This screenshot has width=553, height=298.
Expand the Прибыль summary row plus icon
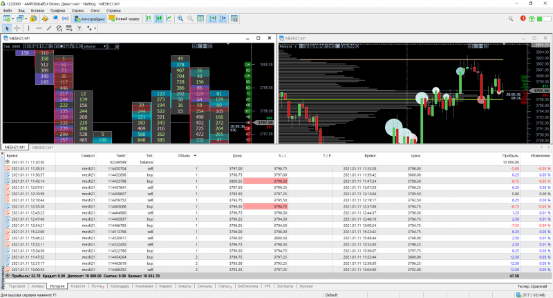tap(8, 276)
